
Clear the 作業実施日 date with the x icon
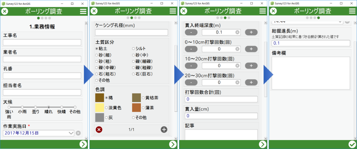coord(78,133)
